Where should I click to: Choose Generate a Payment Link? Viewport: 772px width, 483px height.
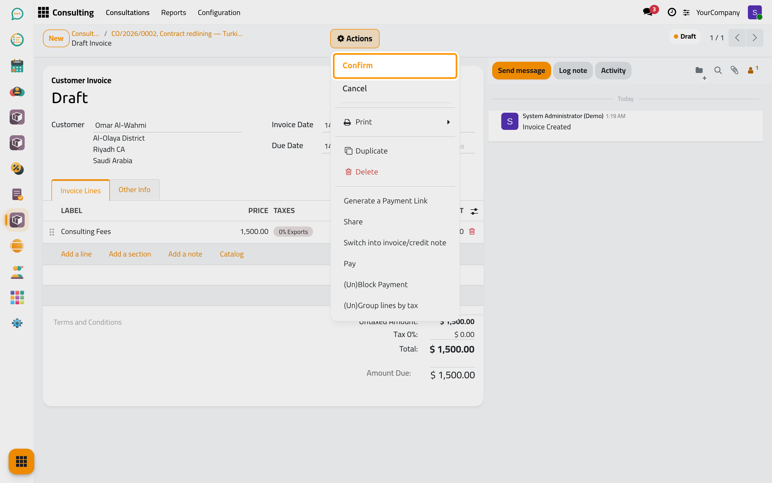point(395,201)
